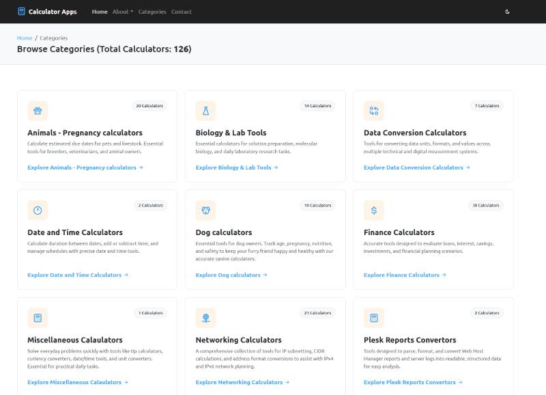The height and width of the screenshot is (395, 546).
Task: Click the clock icon for Date and Time Calculators
Action: (x=38, y=210)
